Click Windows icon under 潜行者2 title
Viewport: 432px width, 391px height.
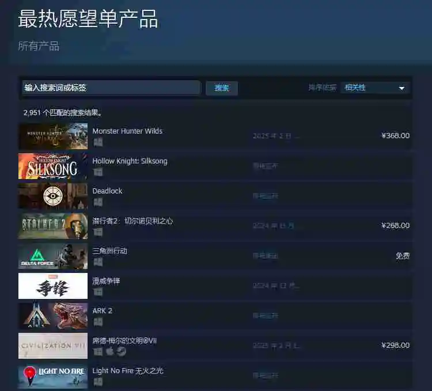(98, 232)
